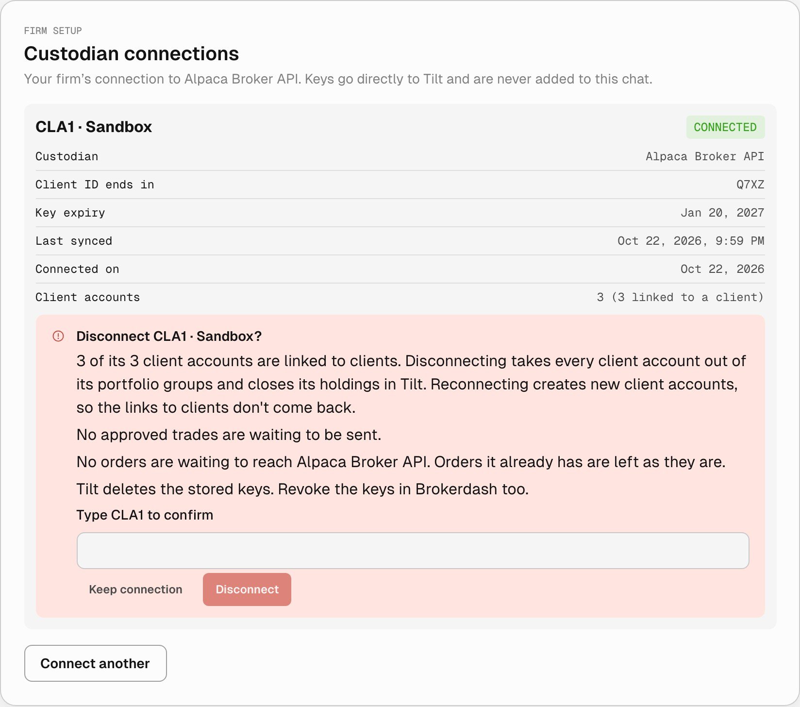Click the Custodian connections heading

[x=132, y=53]
